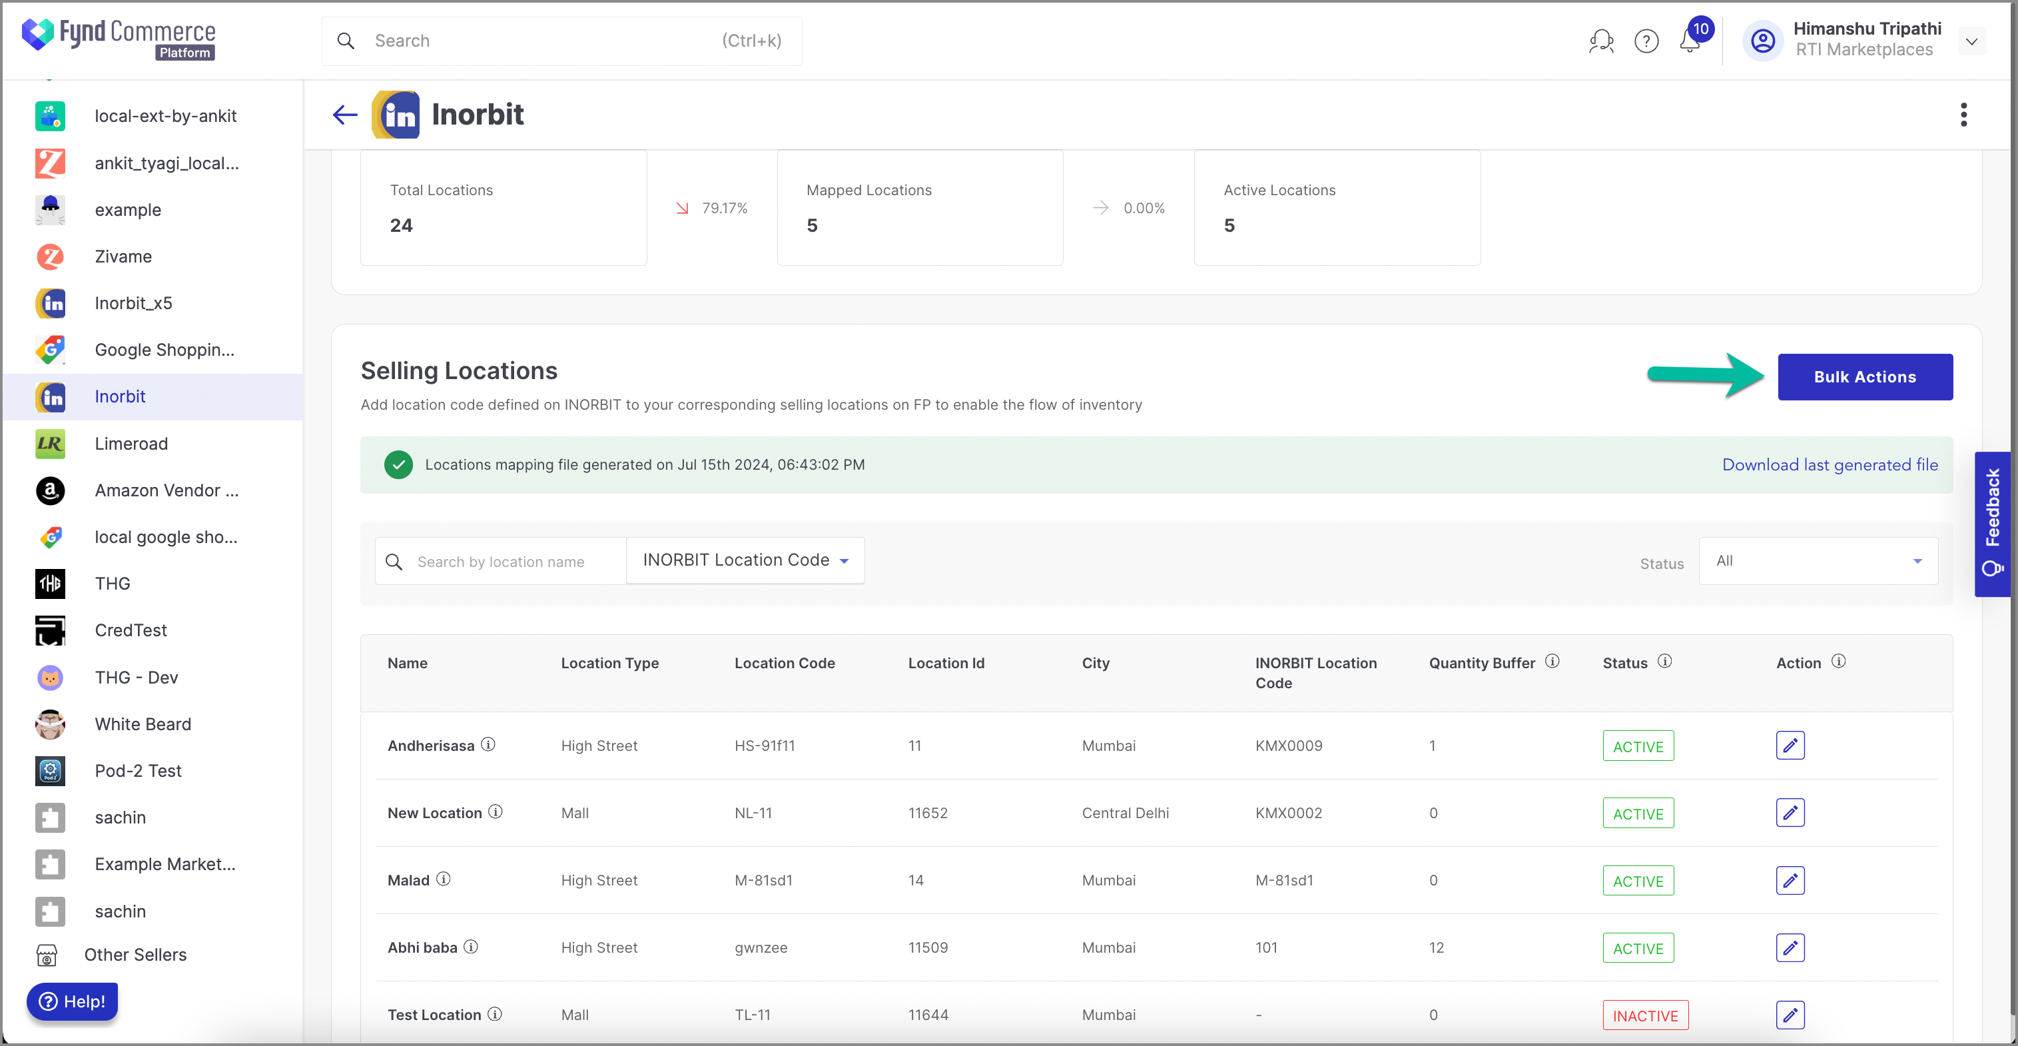
Task: Open Pod-2 Test in the sidebar
Action: click(x=153, y=771)
